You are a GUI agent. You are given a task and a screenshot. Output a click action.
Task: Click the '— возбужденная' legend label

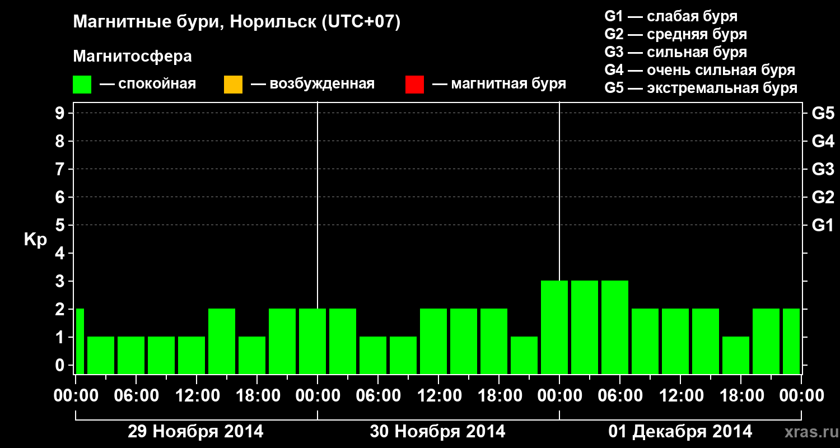point(312,85)
